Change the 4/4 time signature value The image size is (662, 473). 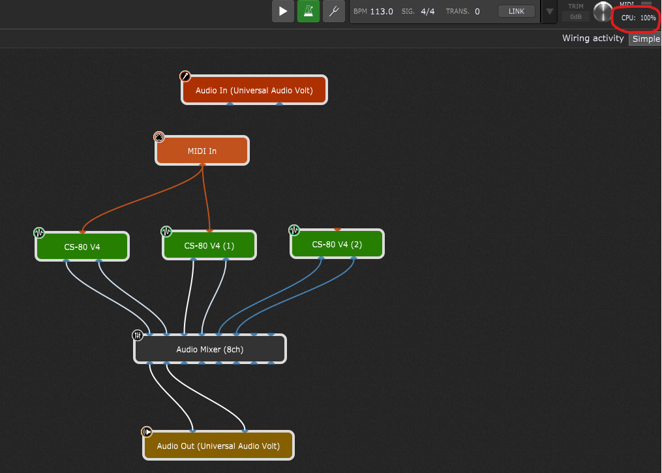[x=428, y=11]
